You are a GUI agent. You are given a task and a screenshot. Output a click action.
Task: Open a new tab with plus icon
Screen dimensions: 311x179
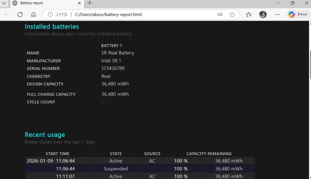(x=90, y=3)
